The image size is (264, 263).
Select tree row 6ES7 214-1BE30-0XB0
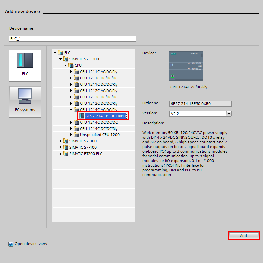pos(94,116)
